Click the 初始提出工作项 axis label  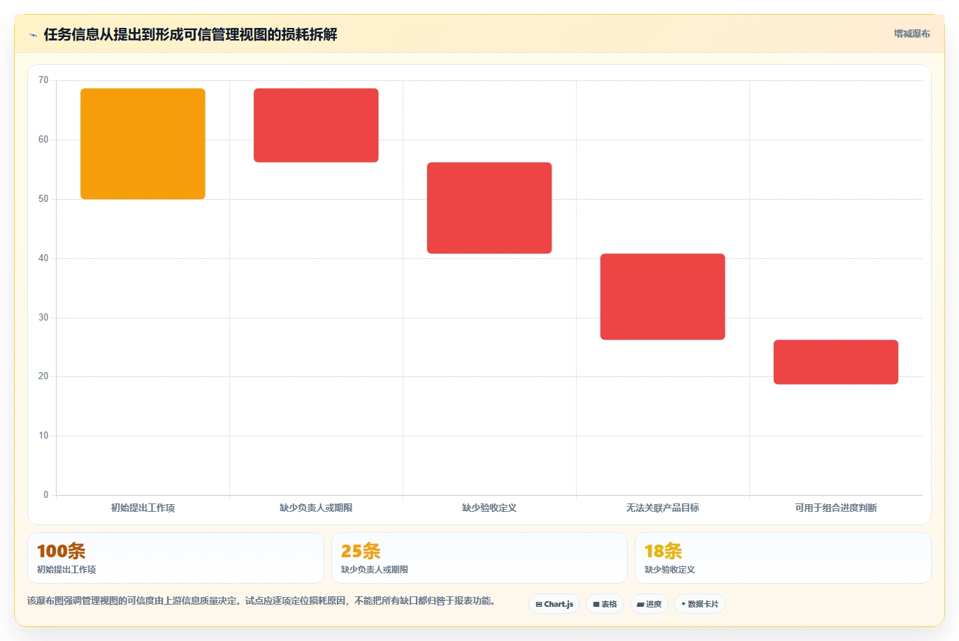[143, 508]
